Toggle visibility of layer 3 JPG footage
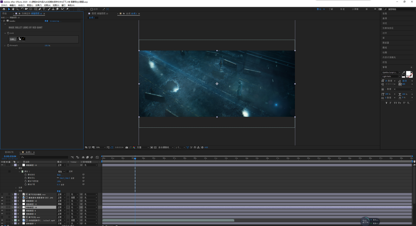 pyautogui.click(x=2, y=198)
